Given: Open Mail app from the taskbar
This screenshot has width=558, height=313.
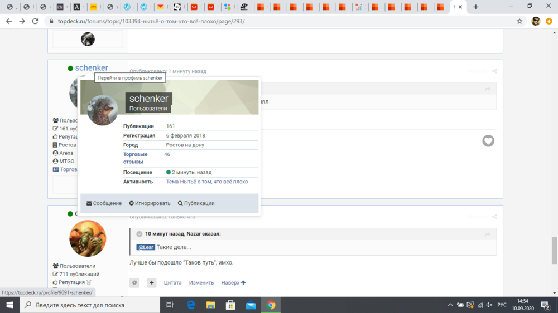Looking at the screenshot, I should tap(251, 305).
